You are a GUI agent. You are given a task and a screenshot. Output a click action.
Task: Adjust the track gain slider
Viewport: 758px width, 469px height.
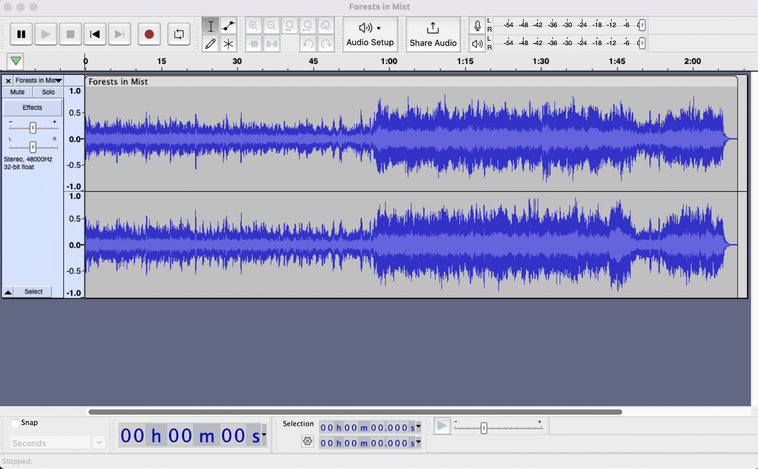(x=32, y=127)
